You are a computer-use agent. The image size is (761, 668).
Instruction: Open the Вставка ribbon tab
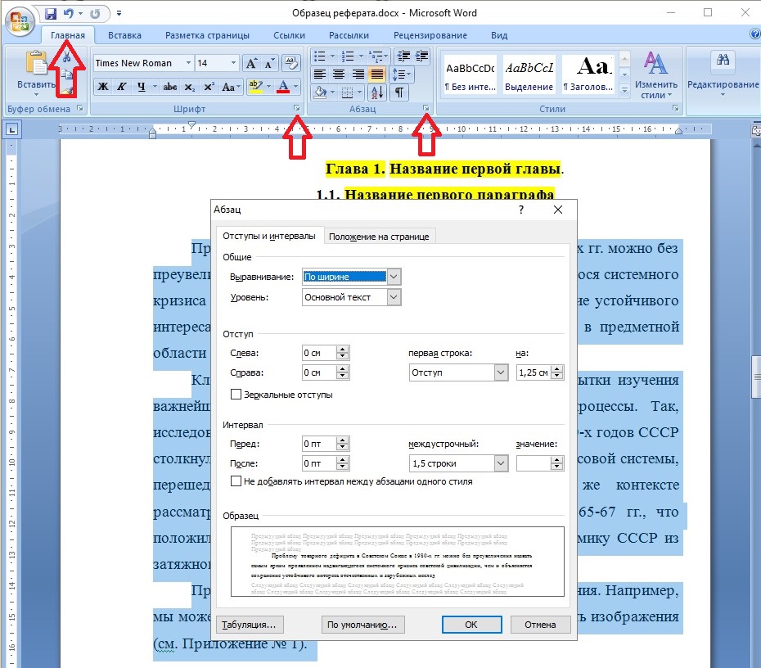tap(124, 35)
